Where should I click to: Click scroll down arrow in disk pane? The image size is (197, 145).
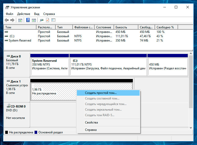(191, 128)
